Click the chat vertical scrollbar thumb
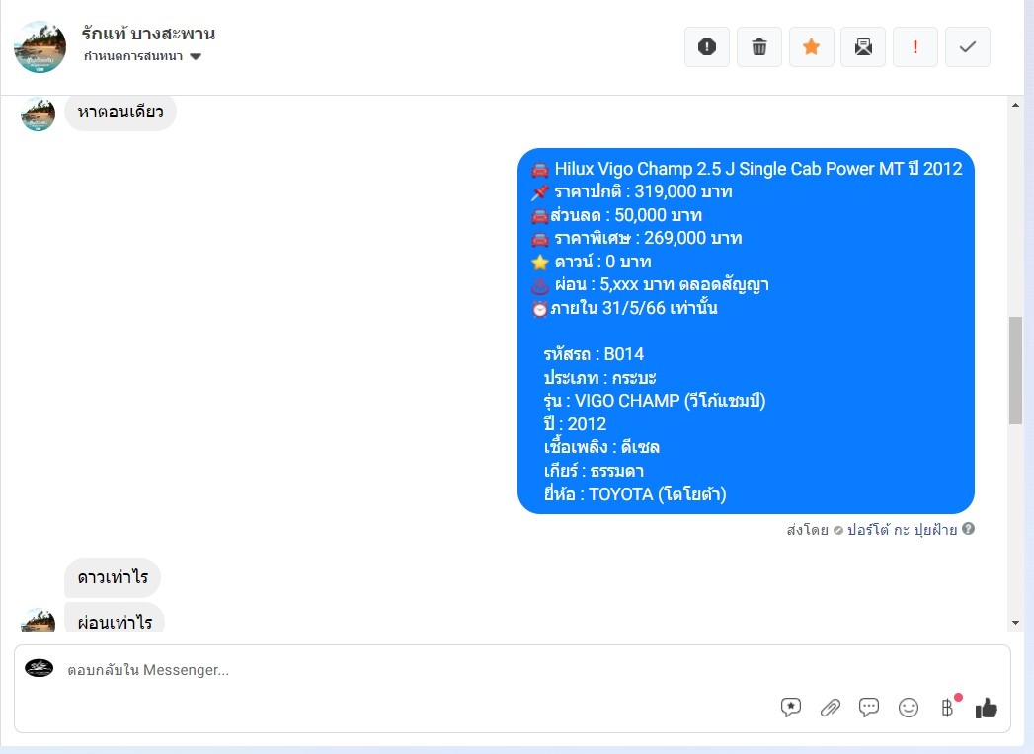This screenshot has width=1034, height=754. [x=1015, y=370]
